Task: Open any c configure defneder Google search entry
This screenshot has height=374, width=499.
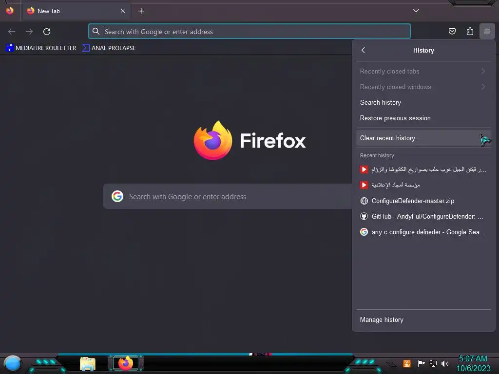Action: tap(423, 232)
